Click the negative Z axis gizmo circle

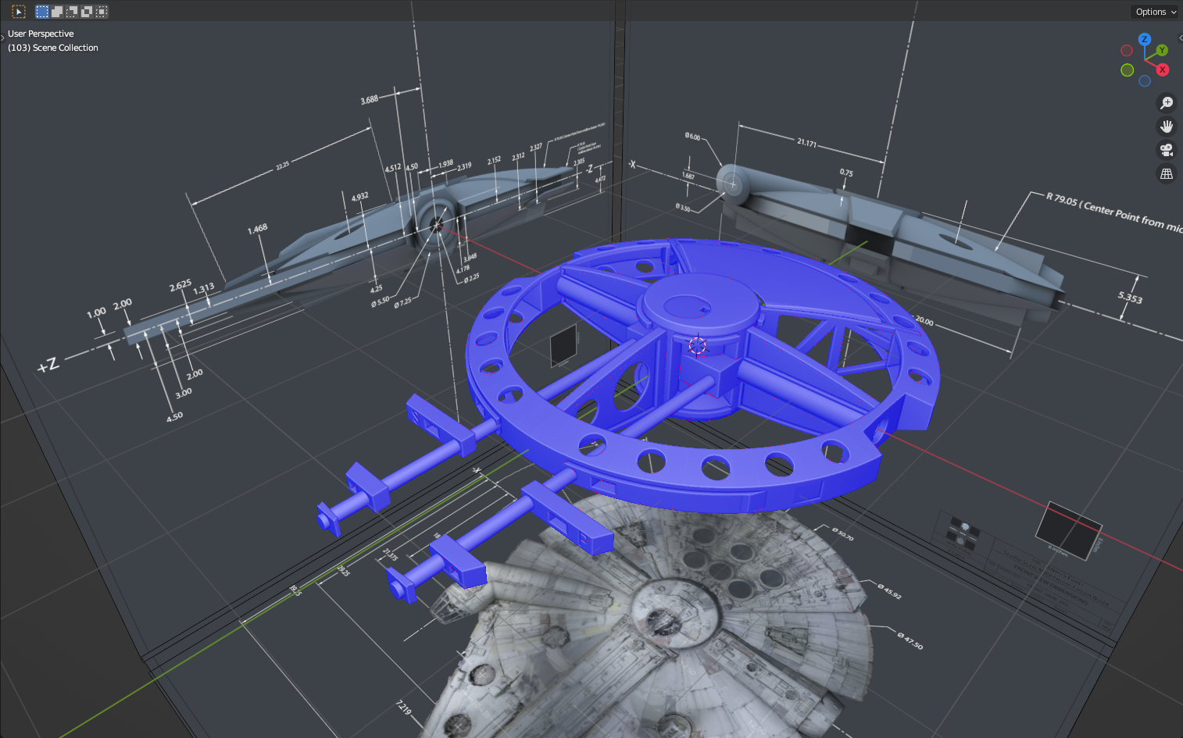pyautogui.click(x=1145, y=80)
